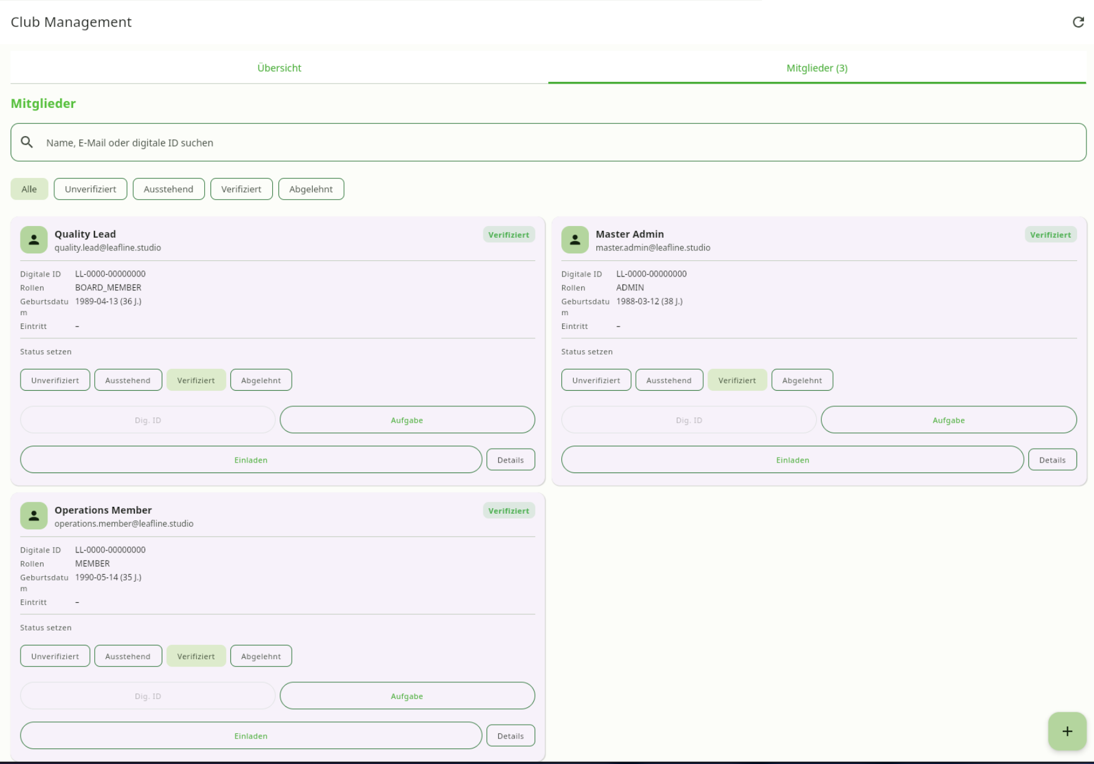Open Details for Master Admin
Image resolution: width=1094 pixels, height=764 pixels.
point(1052,460)
